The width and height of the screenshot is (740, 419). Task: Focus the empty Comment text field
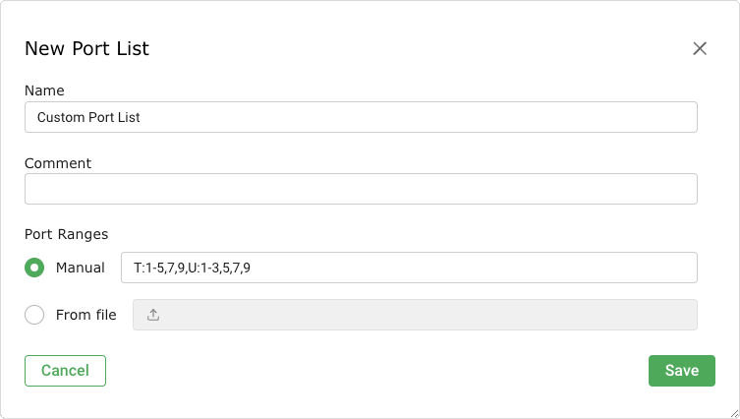[x=361, y=189]
